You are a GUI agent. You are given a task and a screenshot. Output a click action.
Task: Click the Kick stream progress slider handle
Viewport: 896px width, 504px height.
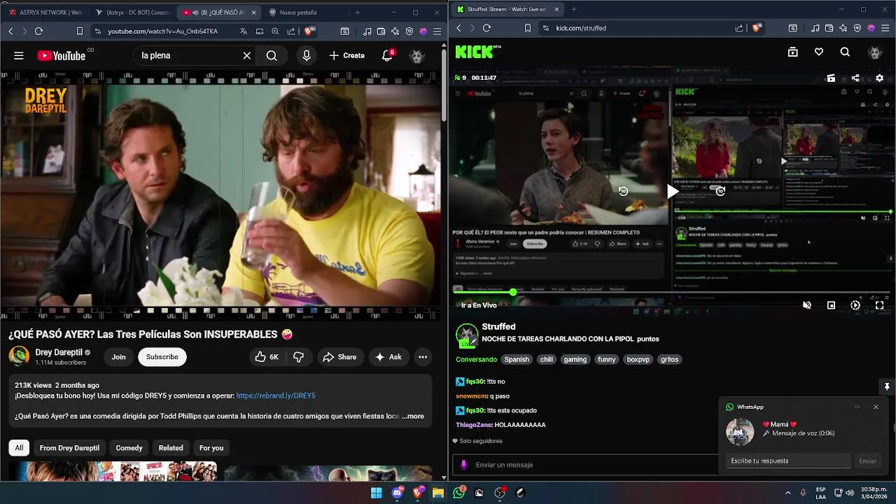pyautogui.click(x=513, y=291)
